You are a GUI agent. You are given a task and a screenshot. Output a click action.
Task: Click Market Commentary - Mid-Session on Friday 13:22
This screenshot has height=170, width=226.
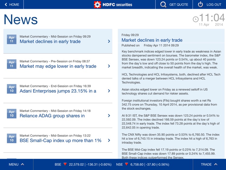[55, 136]
